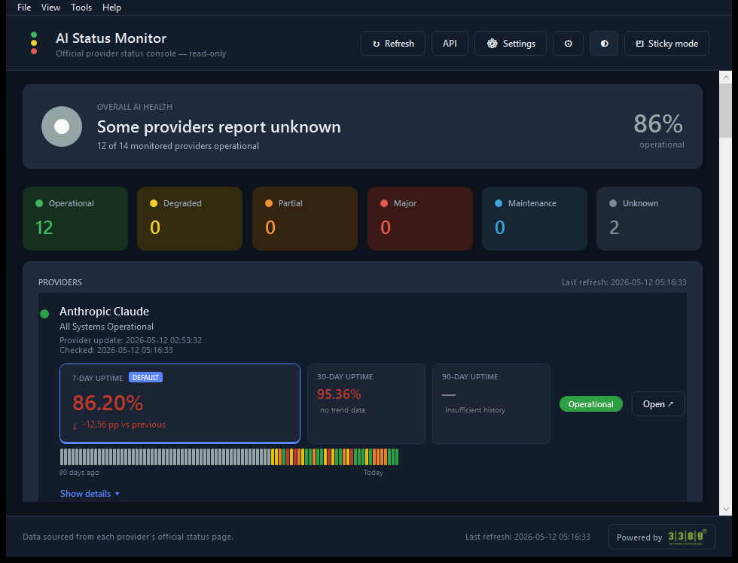Viewport: 738px width, 563px height.
Task: Toggle the dark/light theme icon
Action: click(604, 43)
